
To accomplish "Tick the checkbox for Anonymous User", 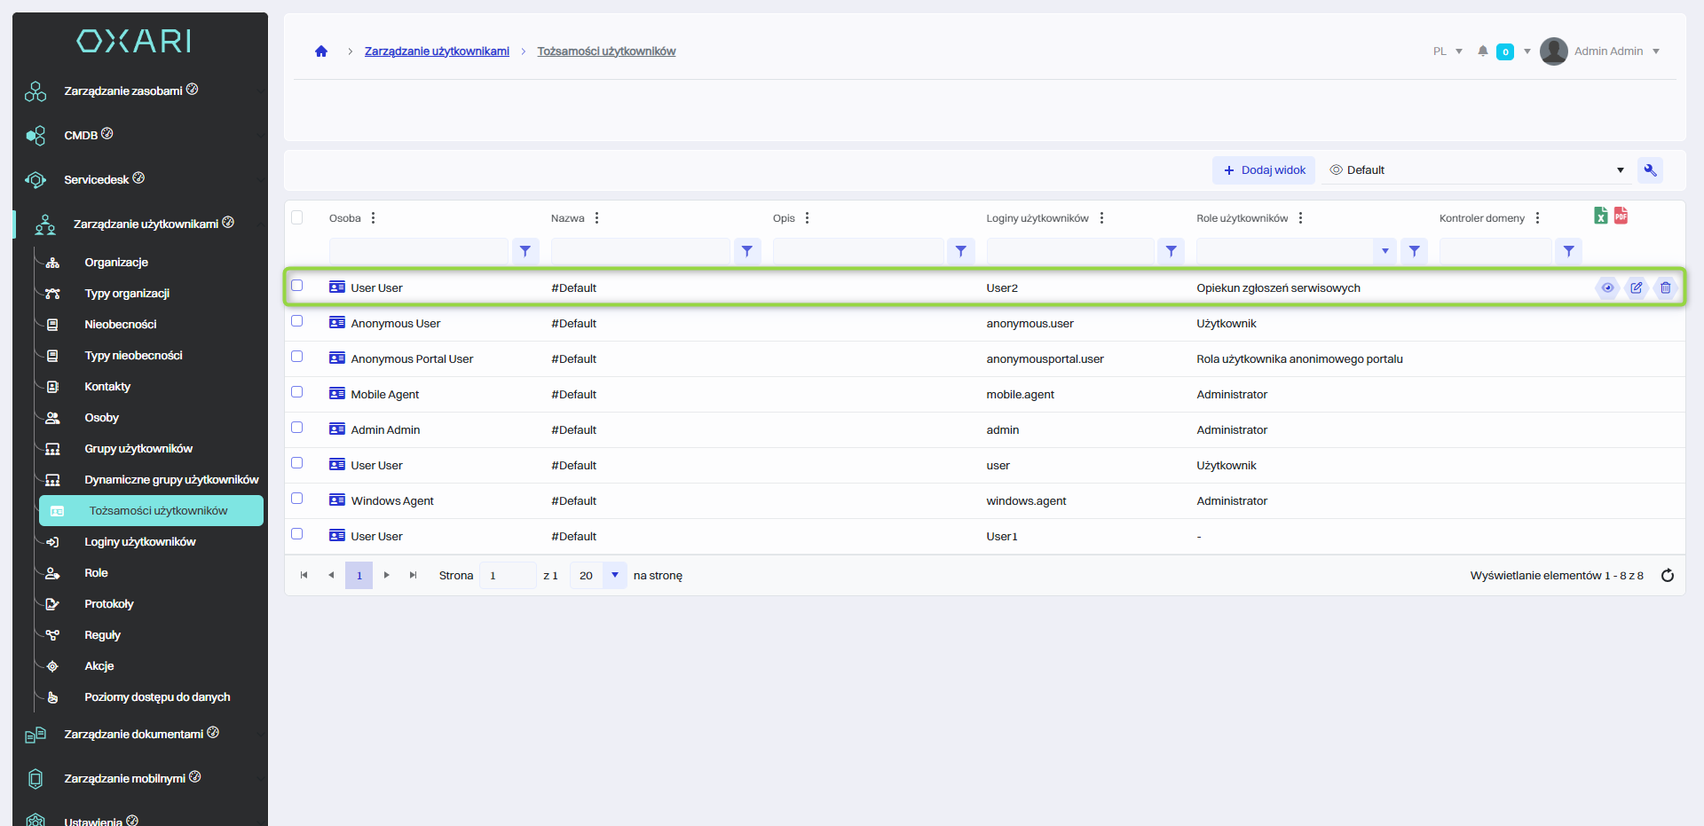I will click(x=297, y=321).
